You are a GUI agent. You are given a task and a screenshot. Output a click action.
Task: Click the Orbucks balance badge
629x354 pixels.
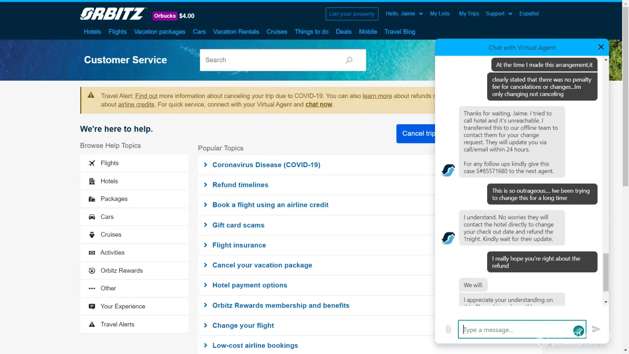174,16
